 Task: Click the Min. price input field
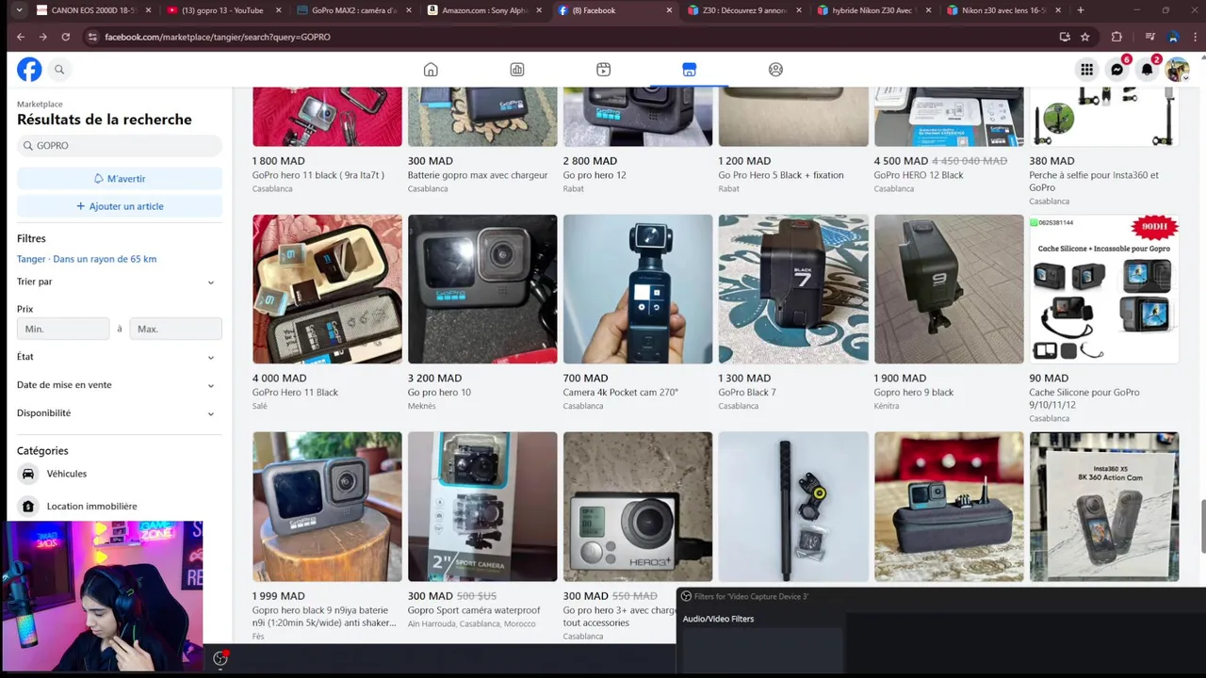(x=63, y=329)
